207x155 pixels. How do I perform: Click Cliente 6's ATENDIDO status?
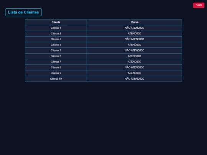(x=135, y=56)
